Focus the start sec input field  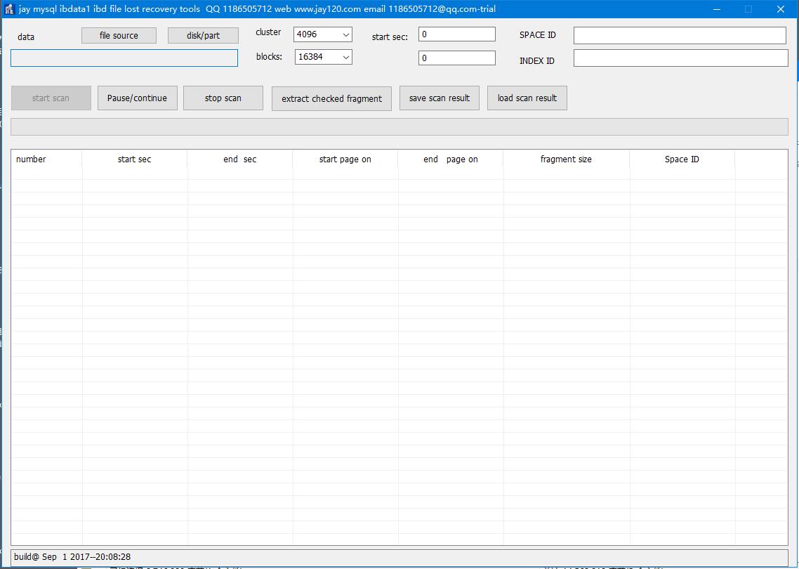tap(456, 34)
